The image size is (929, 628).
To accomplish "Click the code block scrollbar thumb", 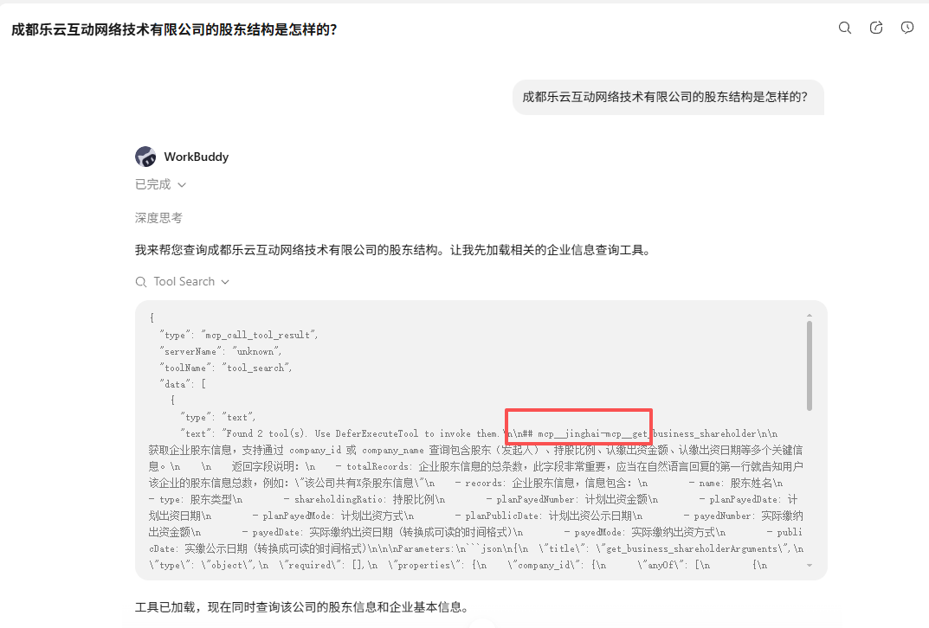I will (810, 366).
